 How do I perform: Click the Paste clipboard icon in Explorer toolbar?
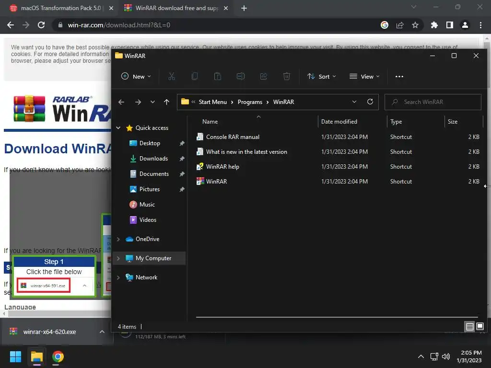(218, 76)
